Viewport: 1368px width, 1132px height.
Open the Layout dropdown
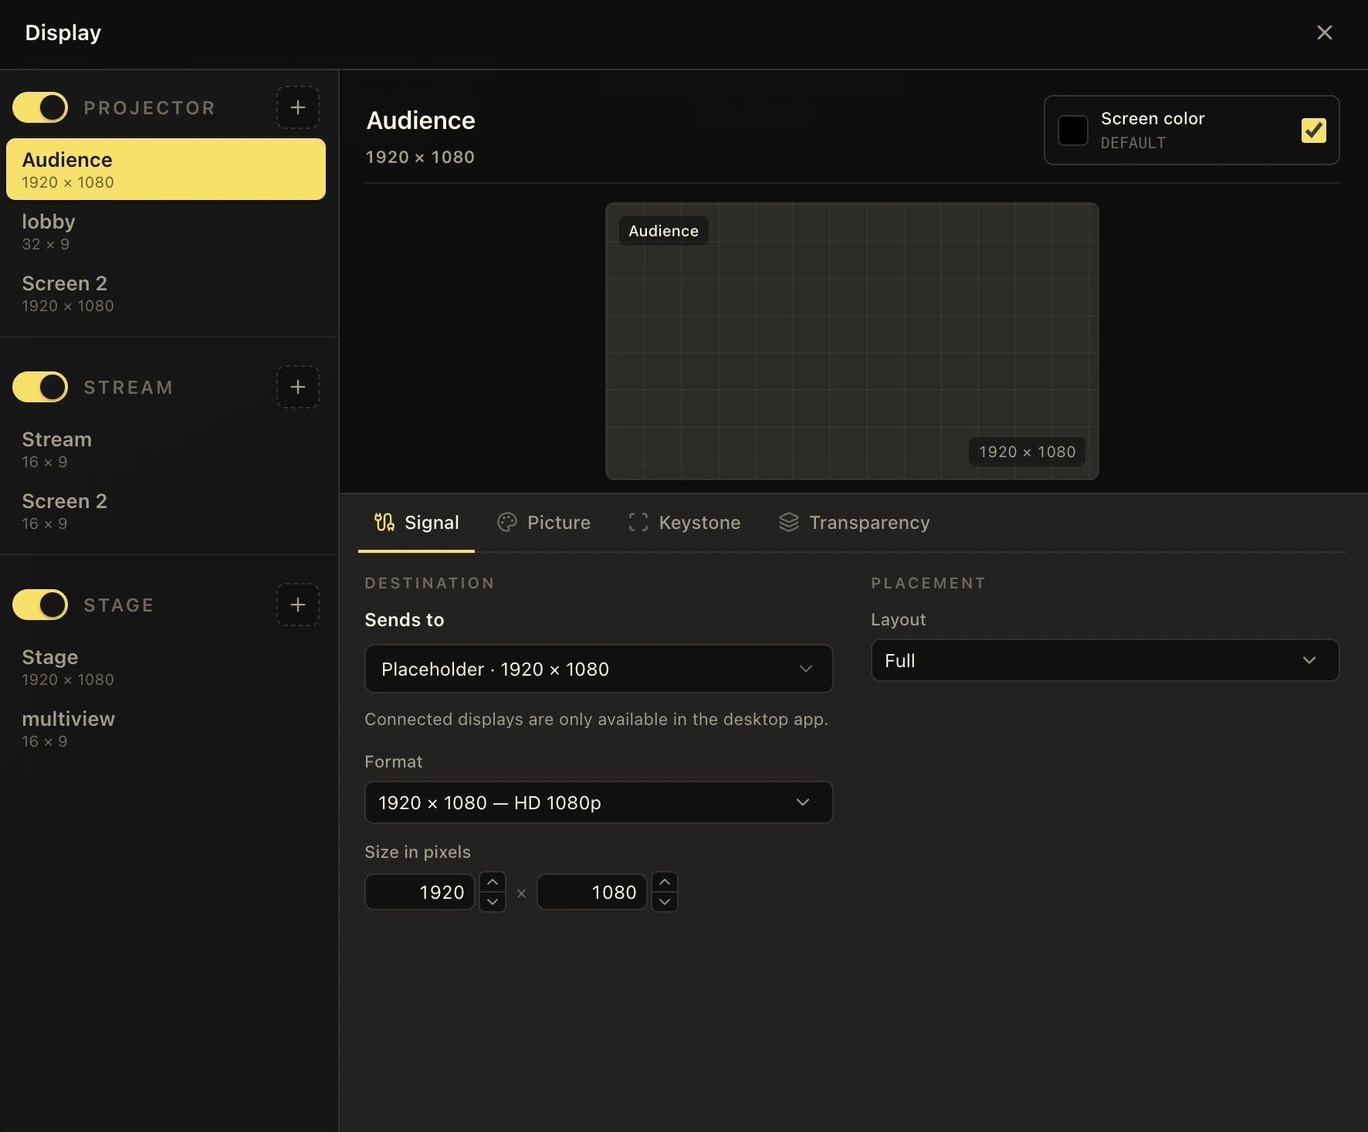coord(1105,660)
